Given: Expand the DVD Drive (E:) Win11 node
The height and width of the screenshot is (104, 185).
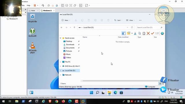Looking at the screenshot, I should 60,66.
